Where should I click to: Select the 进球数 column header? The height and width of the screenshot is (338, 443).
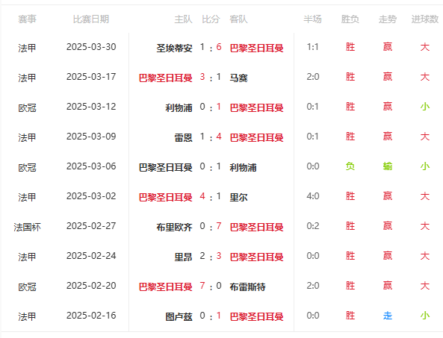coord(424,19)
